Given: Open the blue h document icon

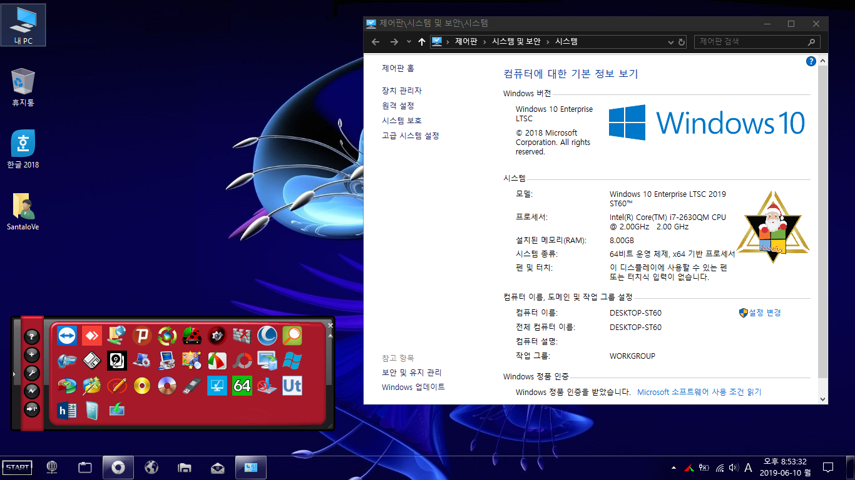Looking at the screenshot, I should click(67, 410).
